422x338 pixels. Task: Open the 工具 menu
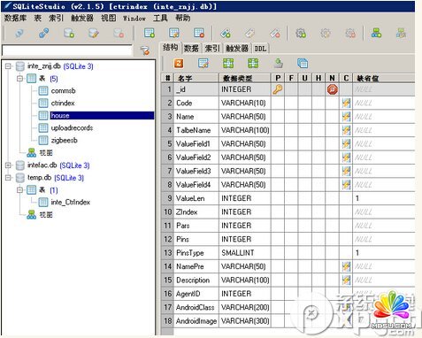[x=160, y=19]
